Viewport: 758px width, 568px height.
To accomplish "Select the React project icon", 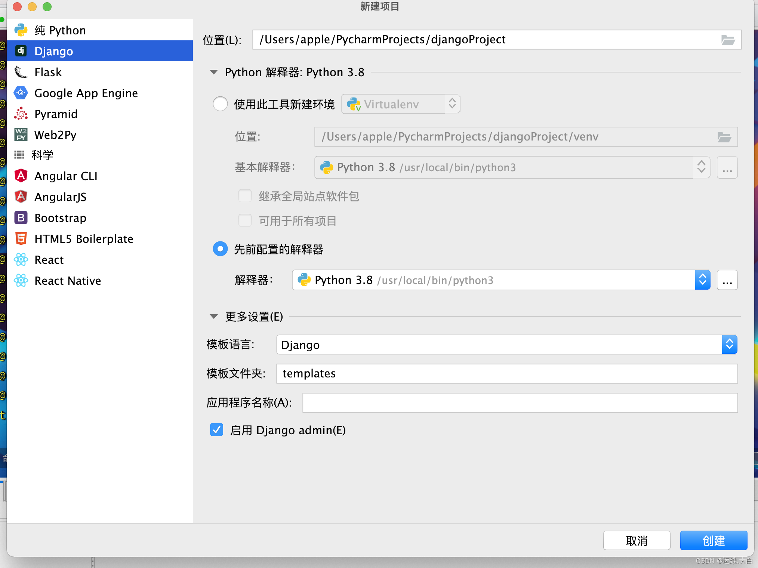I will point(21,259).
